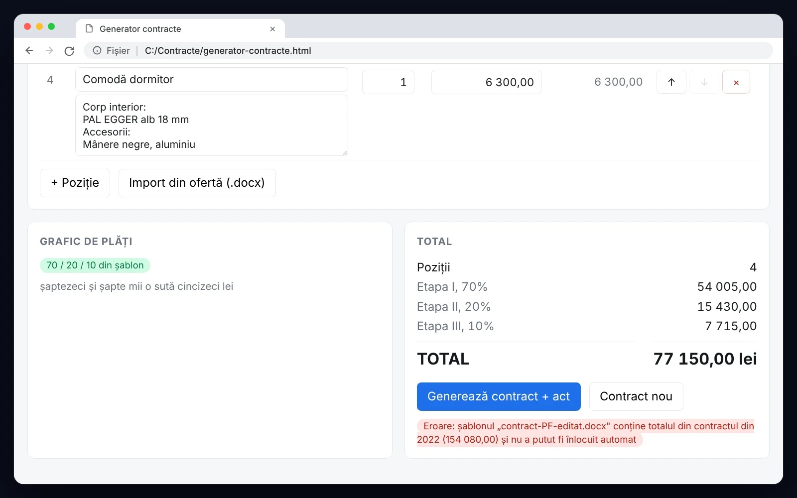Move Comodă dormitor row up
The width and height of the screenshot is (797, 498).
point(671,82)
